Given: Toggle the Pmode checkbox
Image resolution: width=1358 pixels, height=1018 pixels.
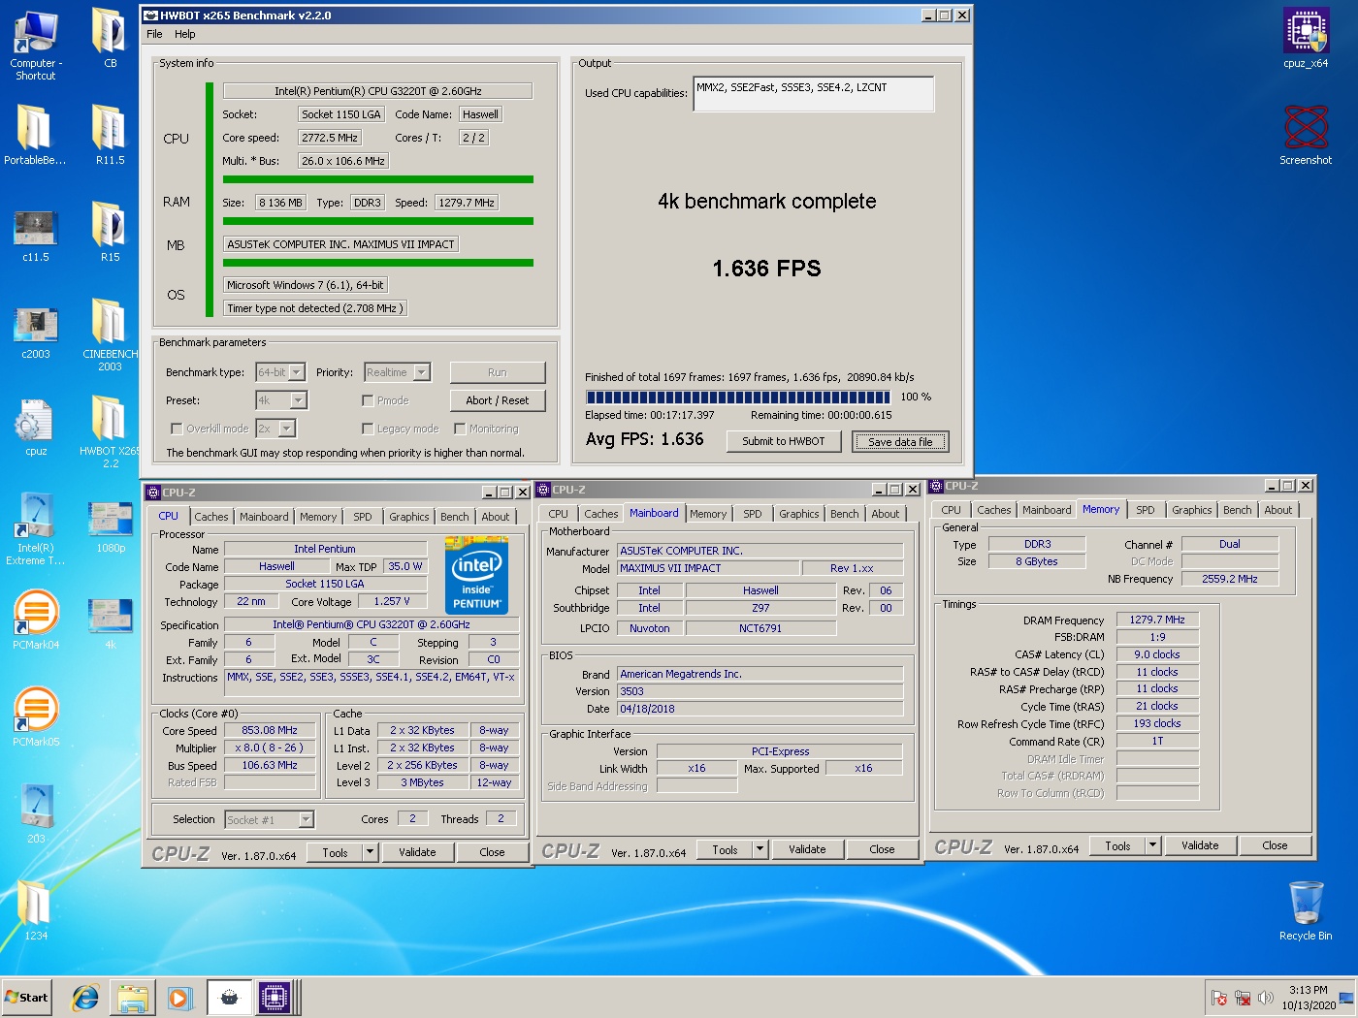Looking at the screenshot, I should [368, 400].
